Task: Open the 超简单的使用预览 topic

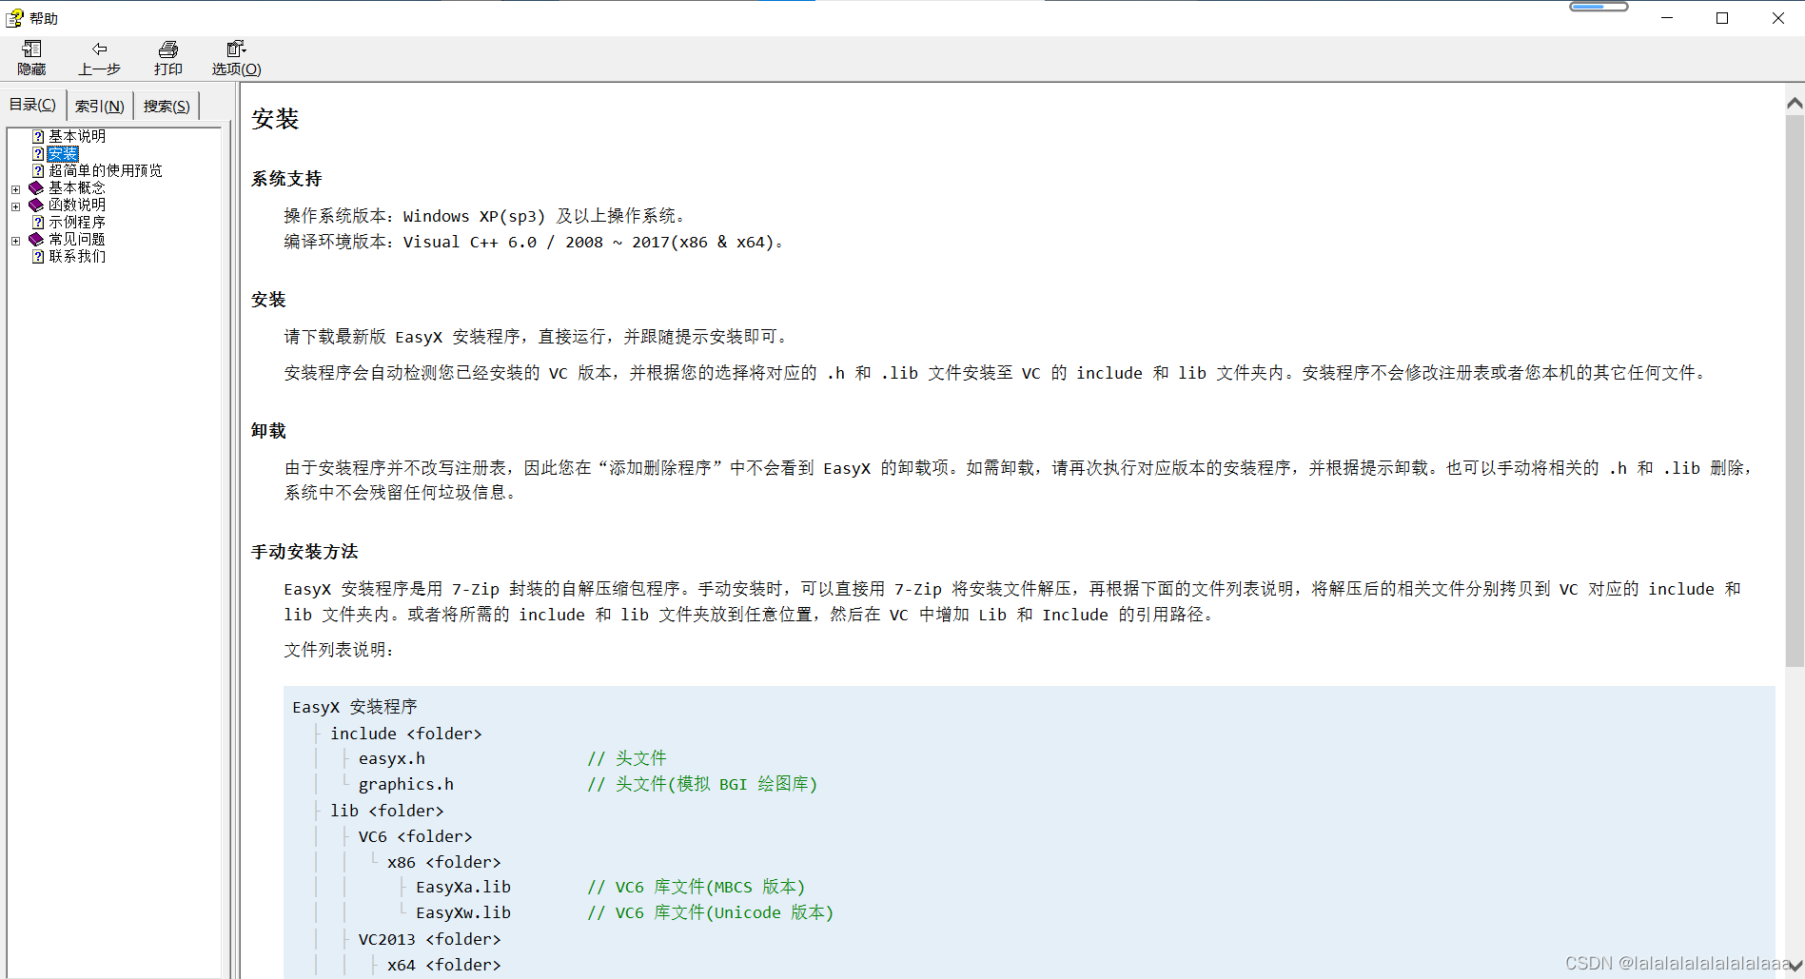Action: [x=106, y=171]
